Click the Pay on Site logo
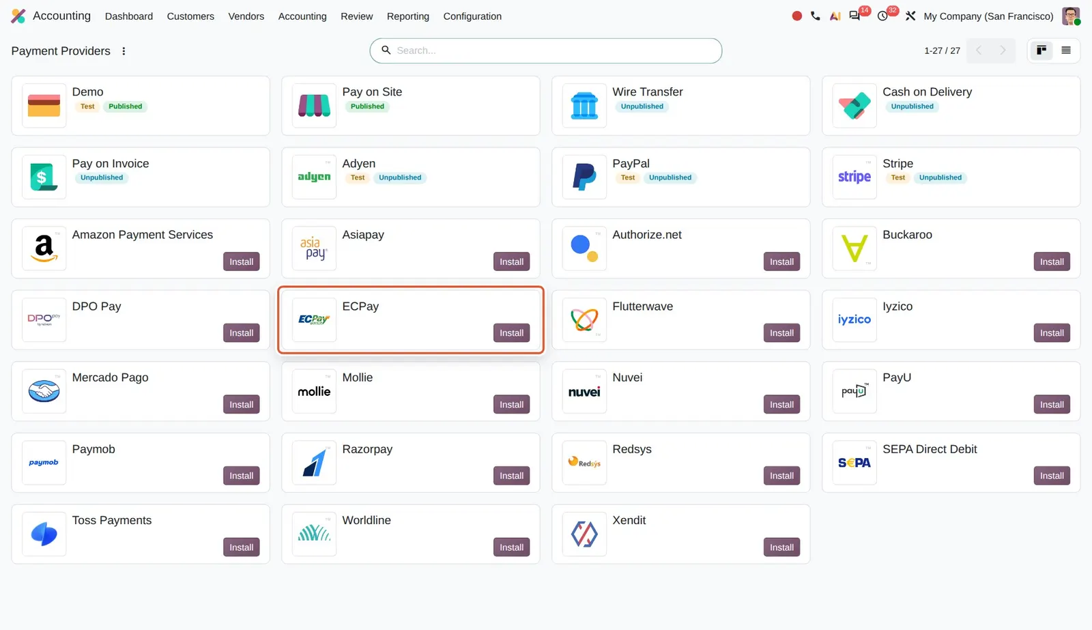This screenshot has width=1092, height=630. 315,106
